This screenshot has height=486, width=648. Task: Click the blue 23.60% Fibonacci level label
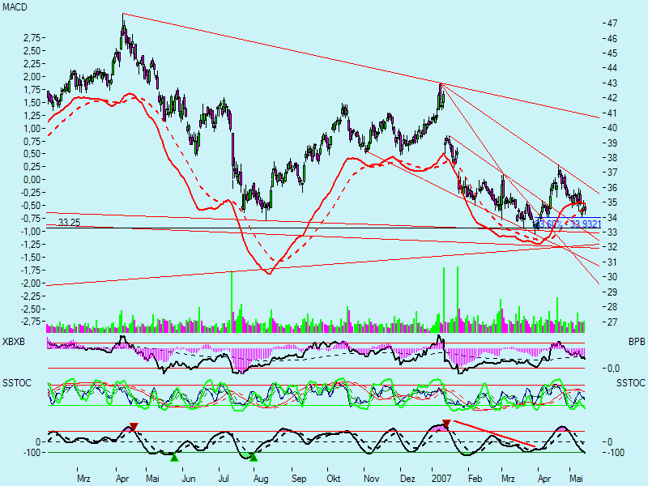(x=548, y=224)
